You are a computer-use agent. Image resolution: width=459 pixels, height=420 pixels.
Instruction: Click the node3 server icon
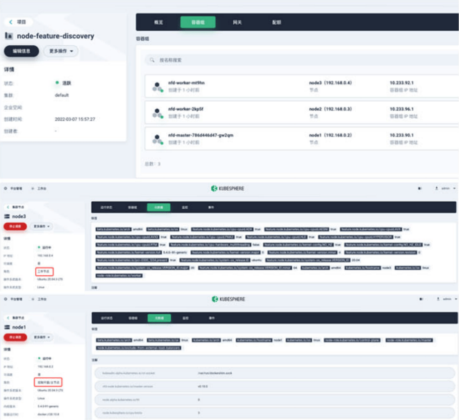(8, 216)
